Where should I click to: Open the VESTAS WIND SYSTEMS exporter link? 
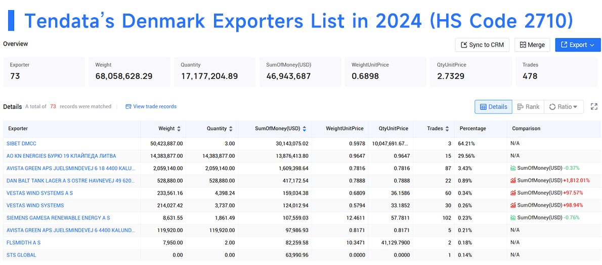35,205
